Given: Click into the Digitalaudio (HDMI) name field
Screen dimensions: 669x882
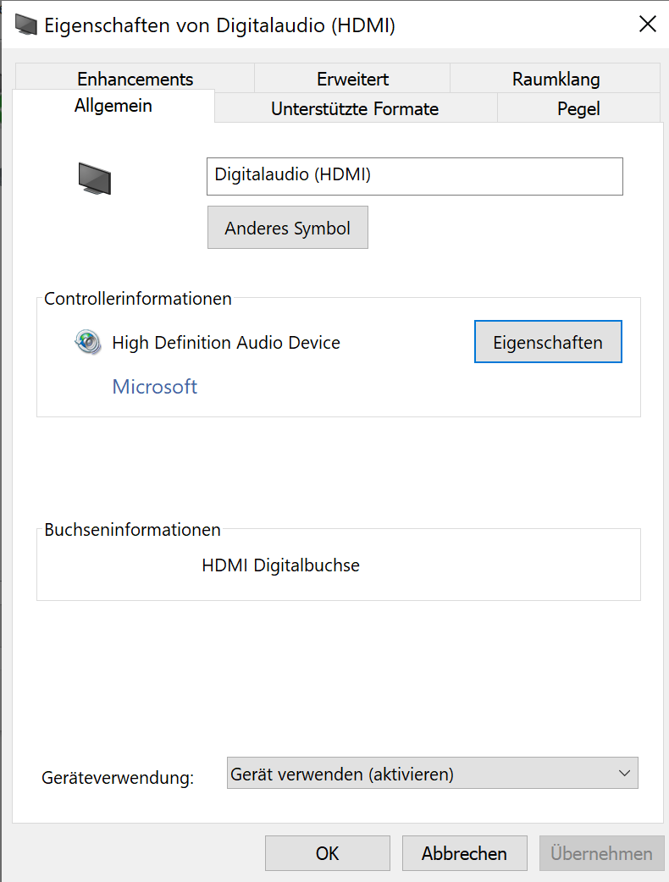Looking at the screenshot, I should [x=415, y=177].
